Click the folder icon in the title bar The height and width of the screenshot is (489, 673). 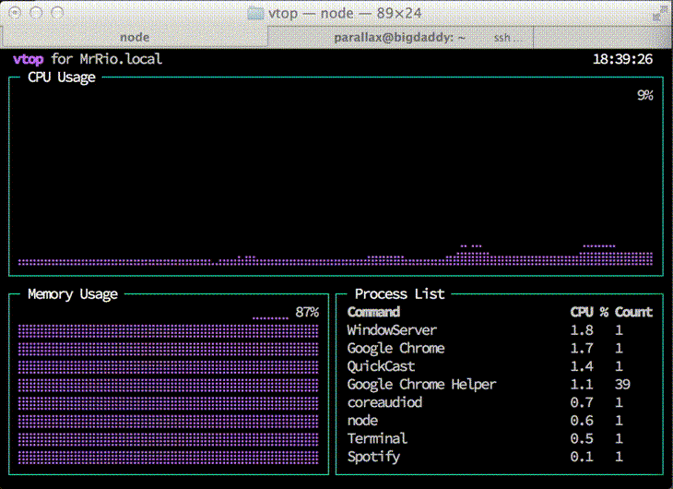[x=255, y=13]
